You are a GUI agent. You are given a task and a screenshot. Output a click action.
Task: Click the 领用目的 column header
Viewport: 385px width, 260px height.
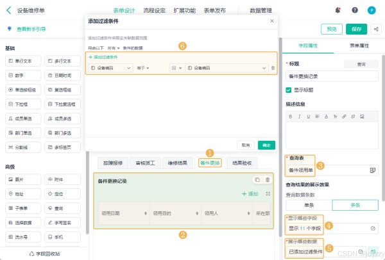tap(175, 213)
